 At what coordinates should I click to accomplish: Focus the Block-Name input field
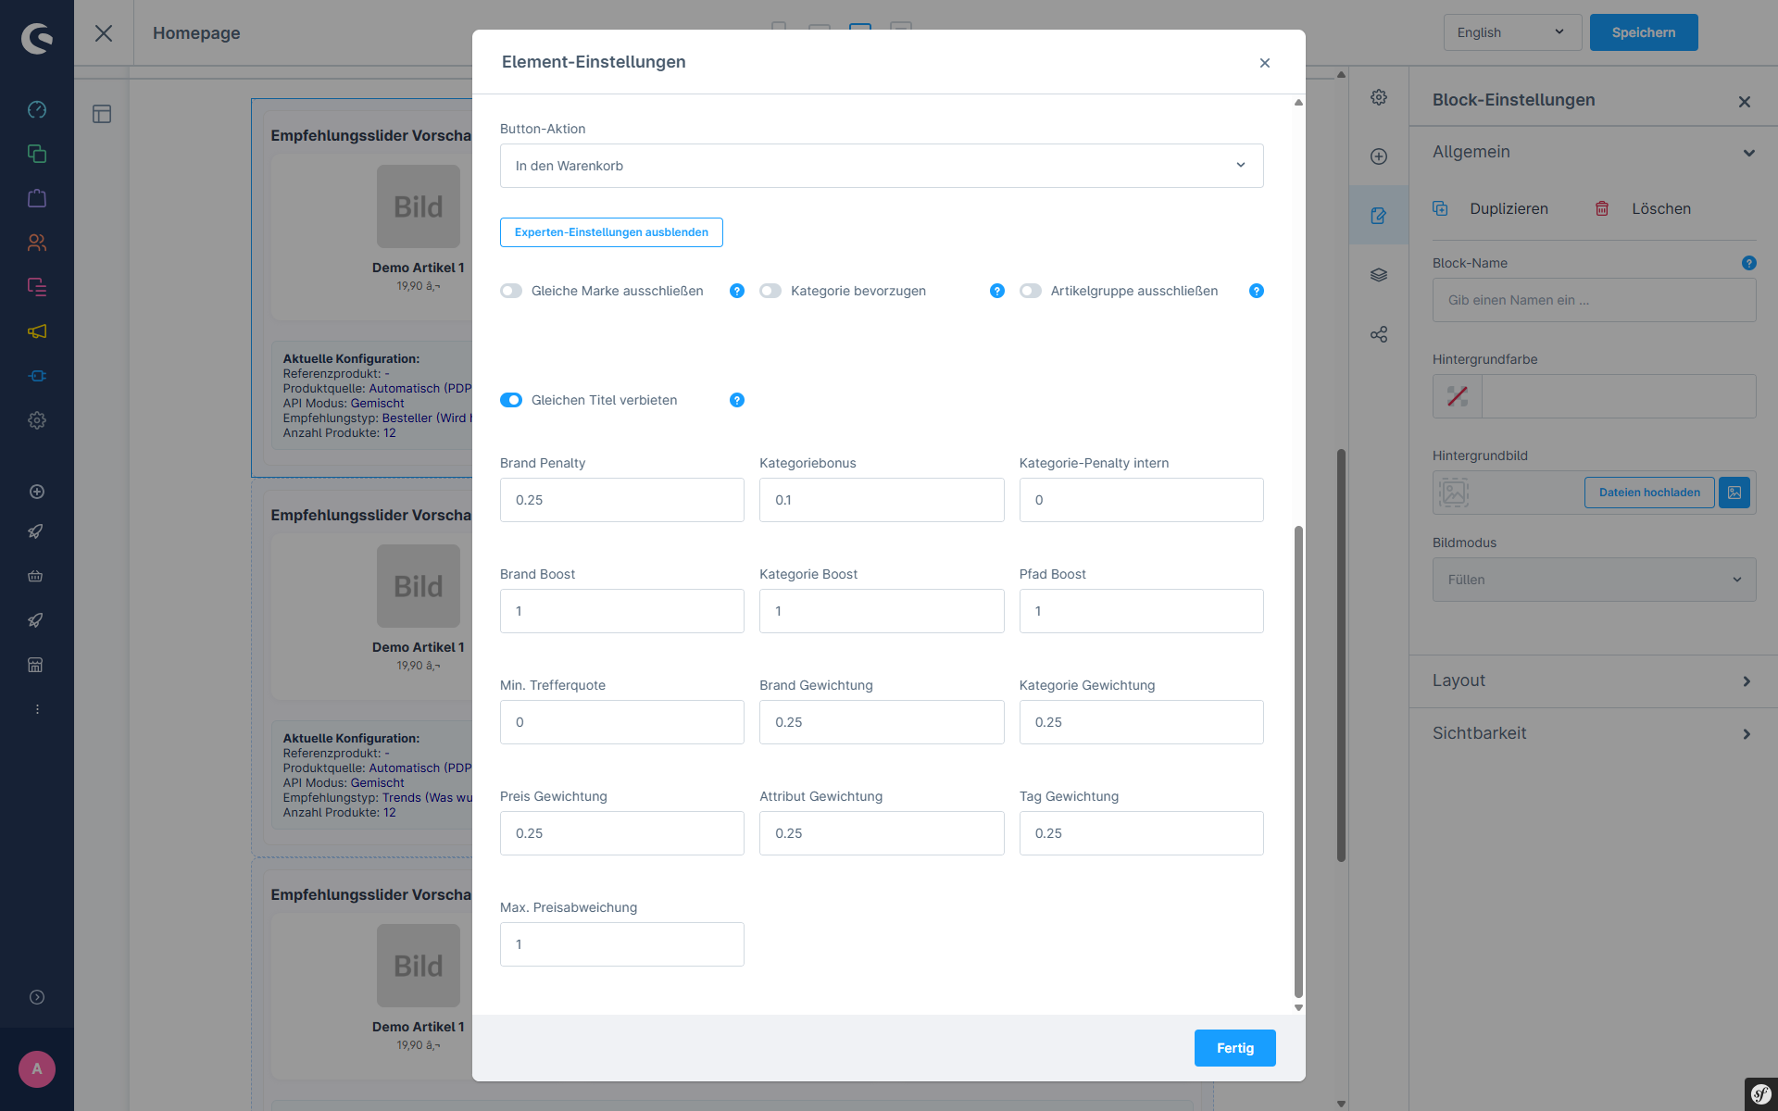pyautogui.click(x=1594, y=300)
